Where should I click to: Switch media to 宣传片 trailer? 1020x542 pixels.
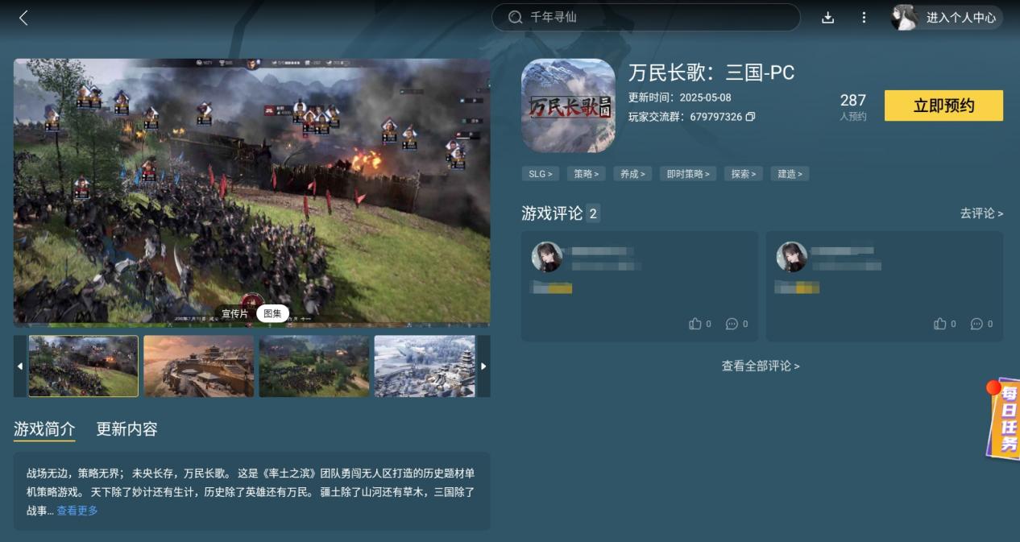[x=235, y=313]
